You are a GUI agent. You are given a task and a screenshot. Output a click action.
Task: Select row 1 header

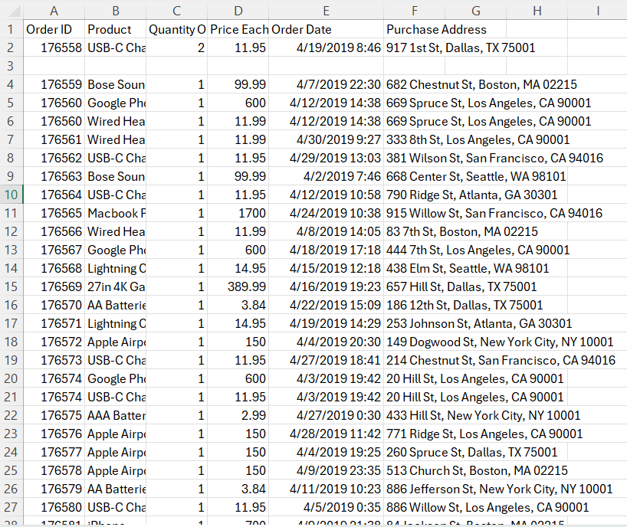[x=11, y=29]
